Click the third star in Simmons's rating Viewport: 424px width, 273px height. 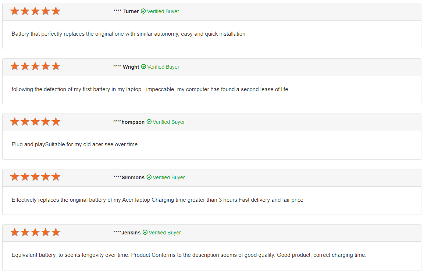(35, 177)
